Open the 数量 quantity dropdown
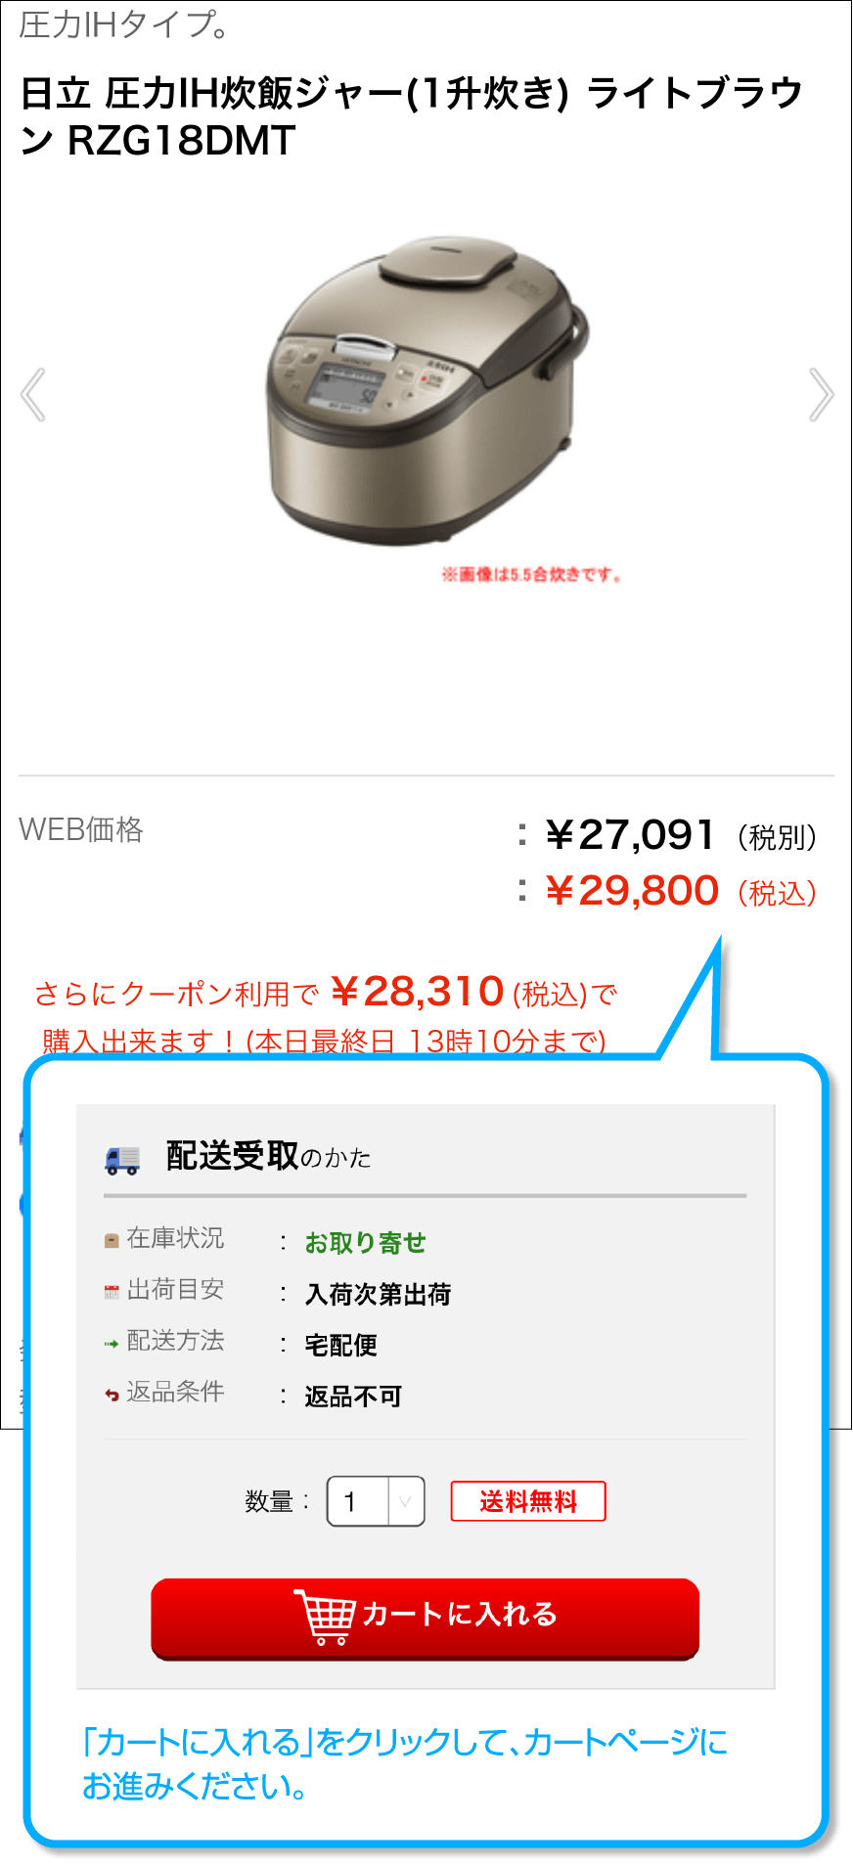Viewport: 853px width, 1865px height. click(x=376, y=1501)
